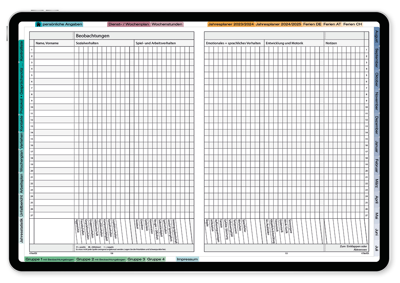Open the Impressum link

[187, 259]
